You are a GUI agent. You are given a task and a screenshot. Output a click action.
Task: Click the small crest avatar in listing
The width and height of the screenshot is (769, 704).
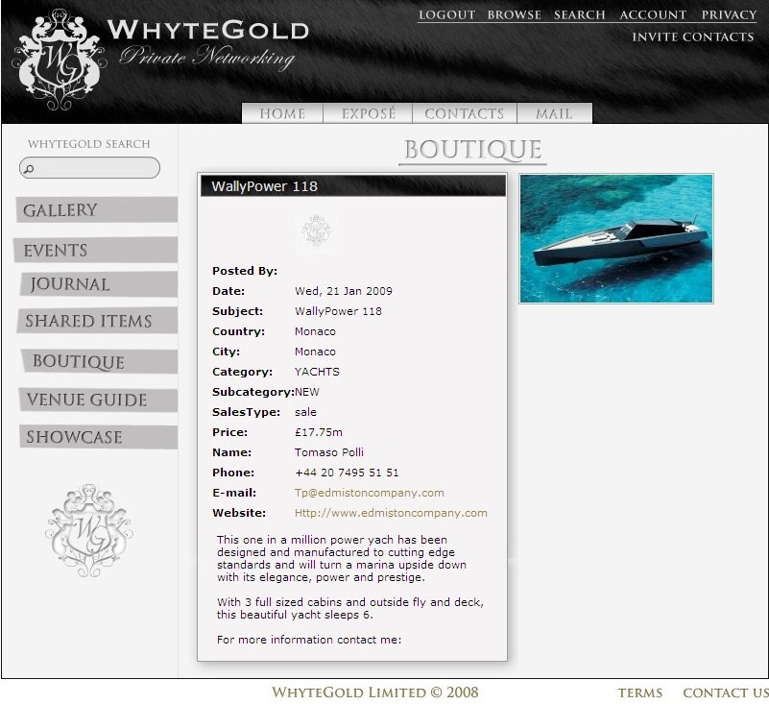tap(315, 231)
